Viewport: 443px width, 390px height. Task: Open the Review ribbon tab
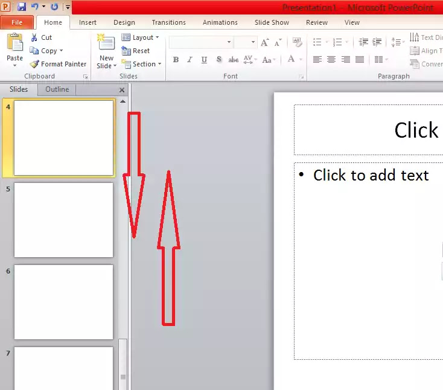pos(317,22)
